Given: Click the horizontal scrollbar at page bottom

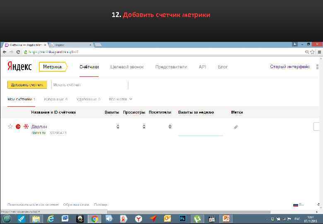Looking at the screenshot, I should (x=189, y=212).
